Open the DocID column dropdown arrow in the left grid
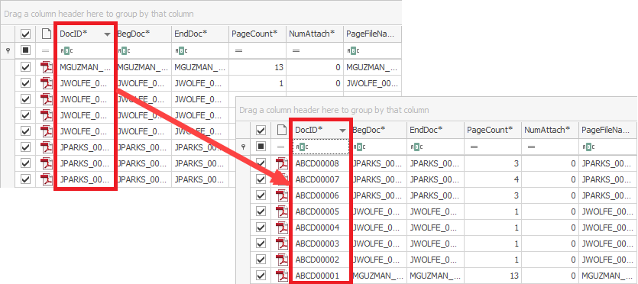The height and width of the screenshot is (284, 638). pyautogui.click(x=108, y=34)
